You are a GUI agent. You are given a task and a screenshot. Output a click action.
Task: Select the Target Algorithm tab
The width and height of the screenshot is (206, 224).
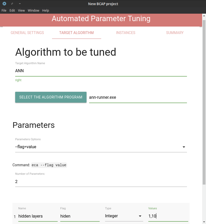[x=76, y=33]
